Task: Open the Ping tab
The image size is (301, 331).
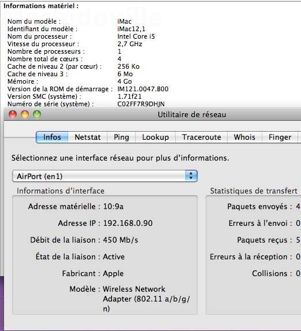Action: pos(121,137)
